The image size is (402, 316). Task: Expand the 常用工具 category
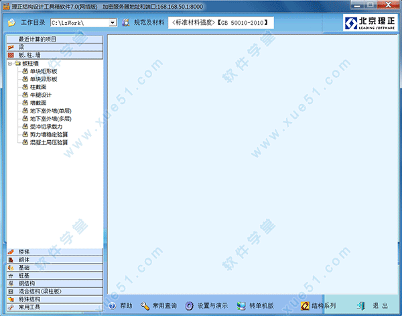point(55,307)
